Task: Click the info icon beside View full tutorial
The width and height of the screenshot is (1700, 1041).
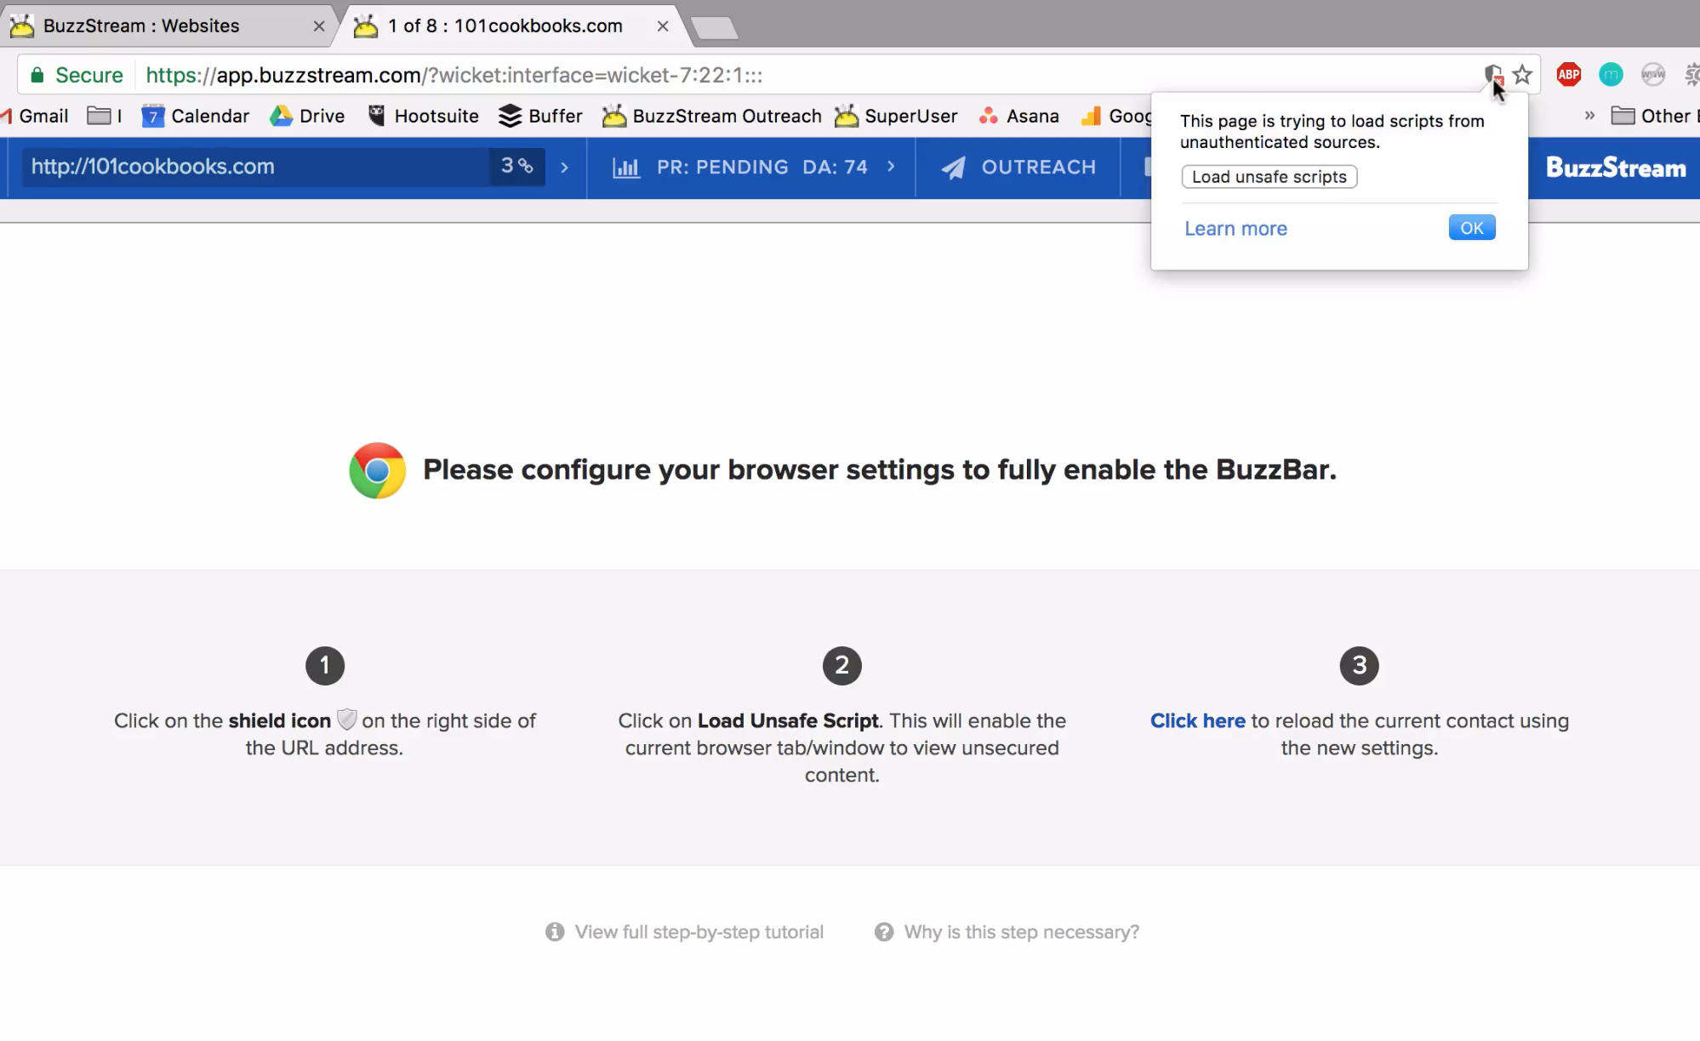Action: (x=555, y=932)
